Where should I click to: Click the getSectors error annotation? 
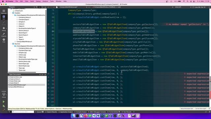coord(188,24)
